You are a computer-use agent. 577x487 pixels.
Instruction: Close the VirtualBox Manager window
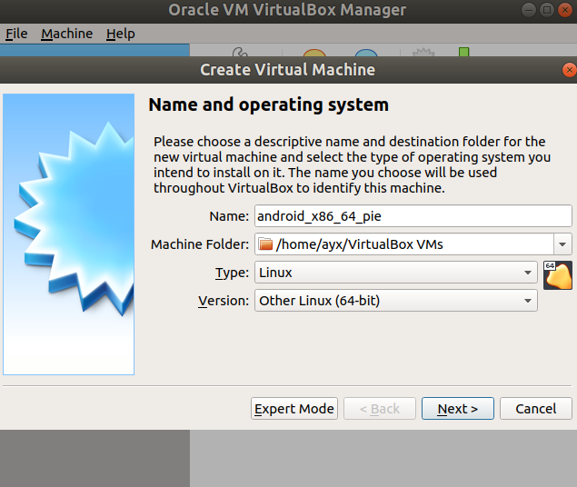tap(565, 10)
